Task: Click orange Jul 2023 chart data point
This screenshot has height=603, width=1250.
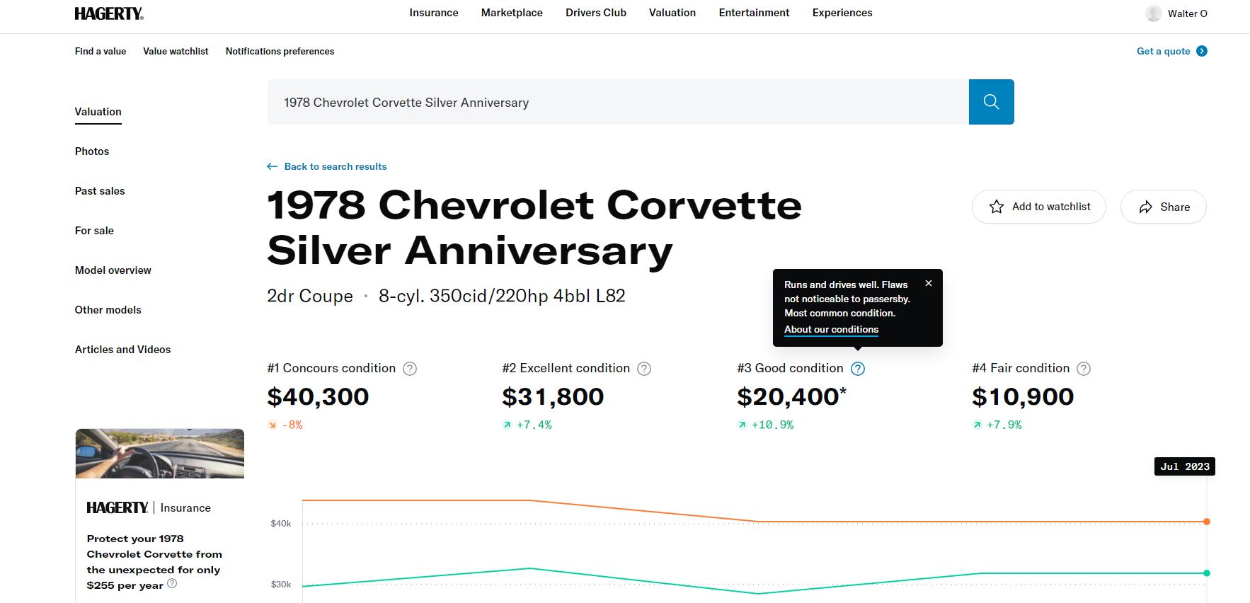Action: (x=1207, y=522)
